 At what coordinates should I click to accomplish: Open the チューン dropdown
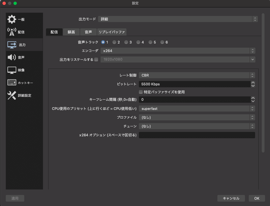[x=197, y=126]
